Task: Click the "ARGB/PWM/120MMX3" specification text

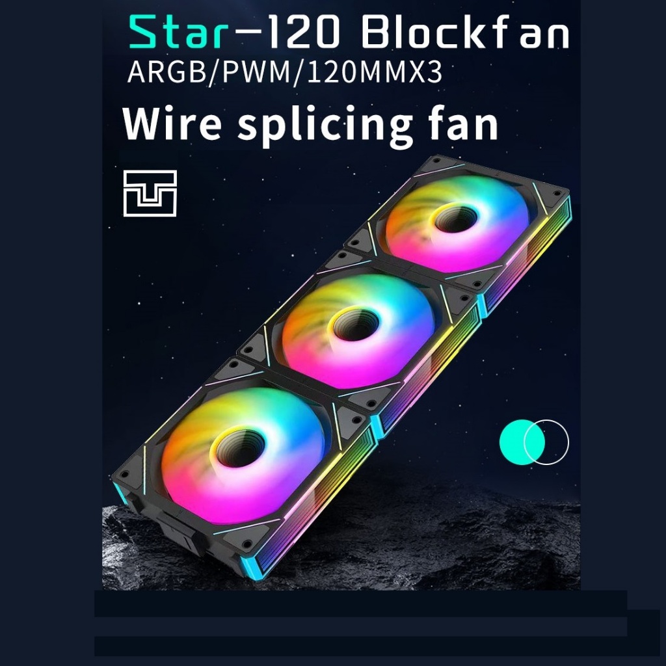Action: (285, 72)
